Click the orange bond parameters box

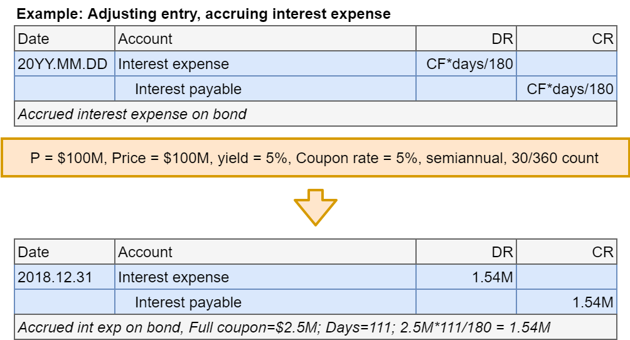[x=315, y=158]
